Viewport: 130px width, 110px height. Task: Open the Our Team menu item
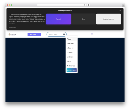pos(71,43)
